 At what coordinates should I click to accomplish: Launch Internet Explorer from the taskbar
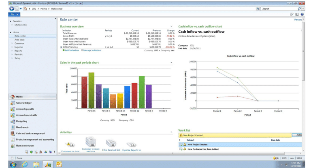pyautogui.click(x=24, y=164)
